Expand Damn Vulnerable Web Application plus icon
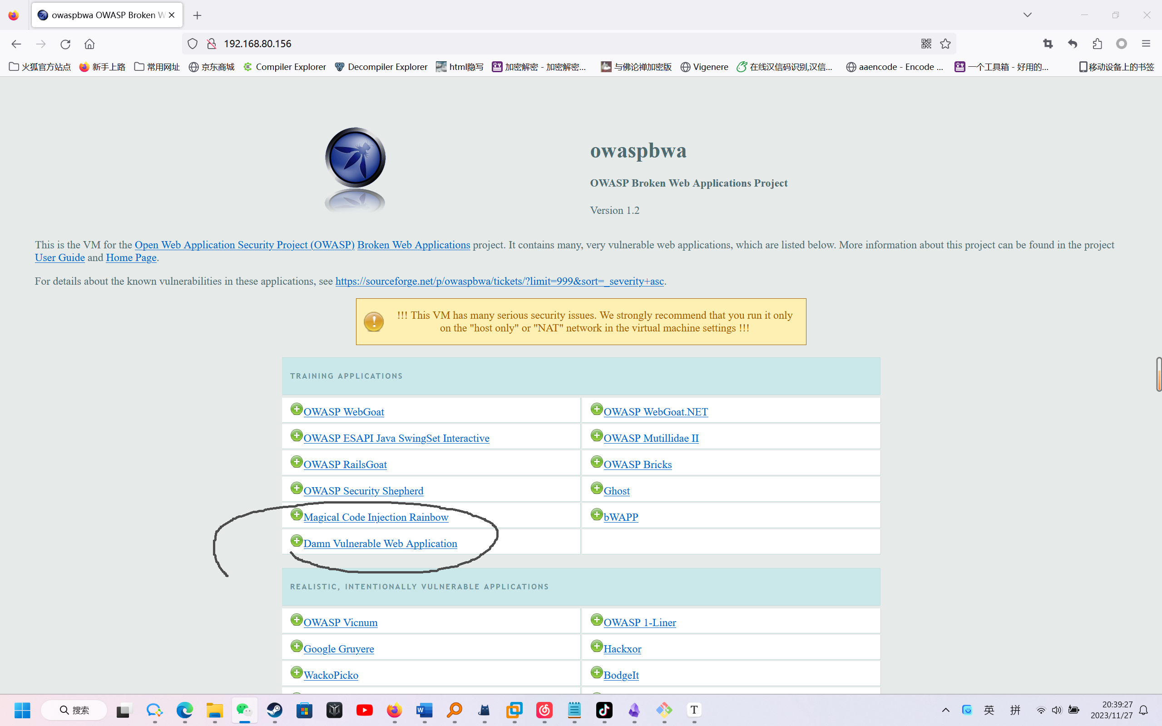The height and width of the screenshot is (726, 1162). pyautogui.click(x=297, y=541)
